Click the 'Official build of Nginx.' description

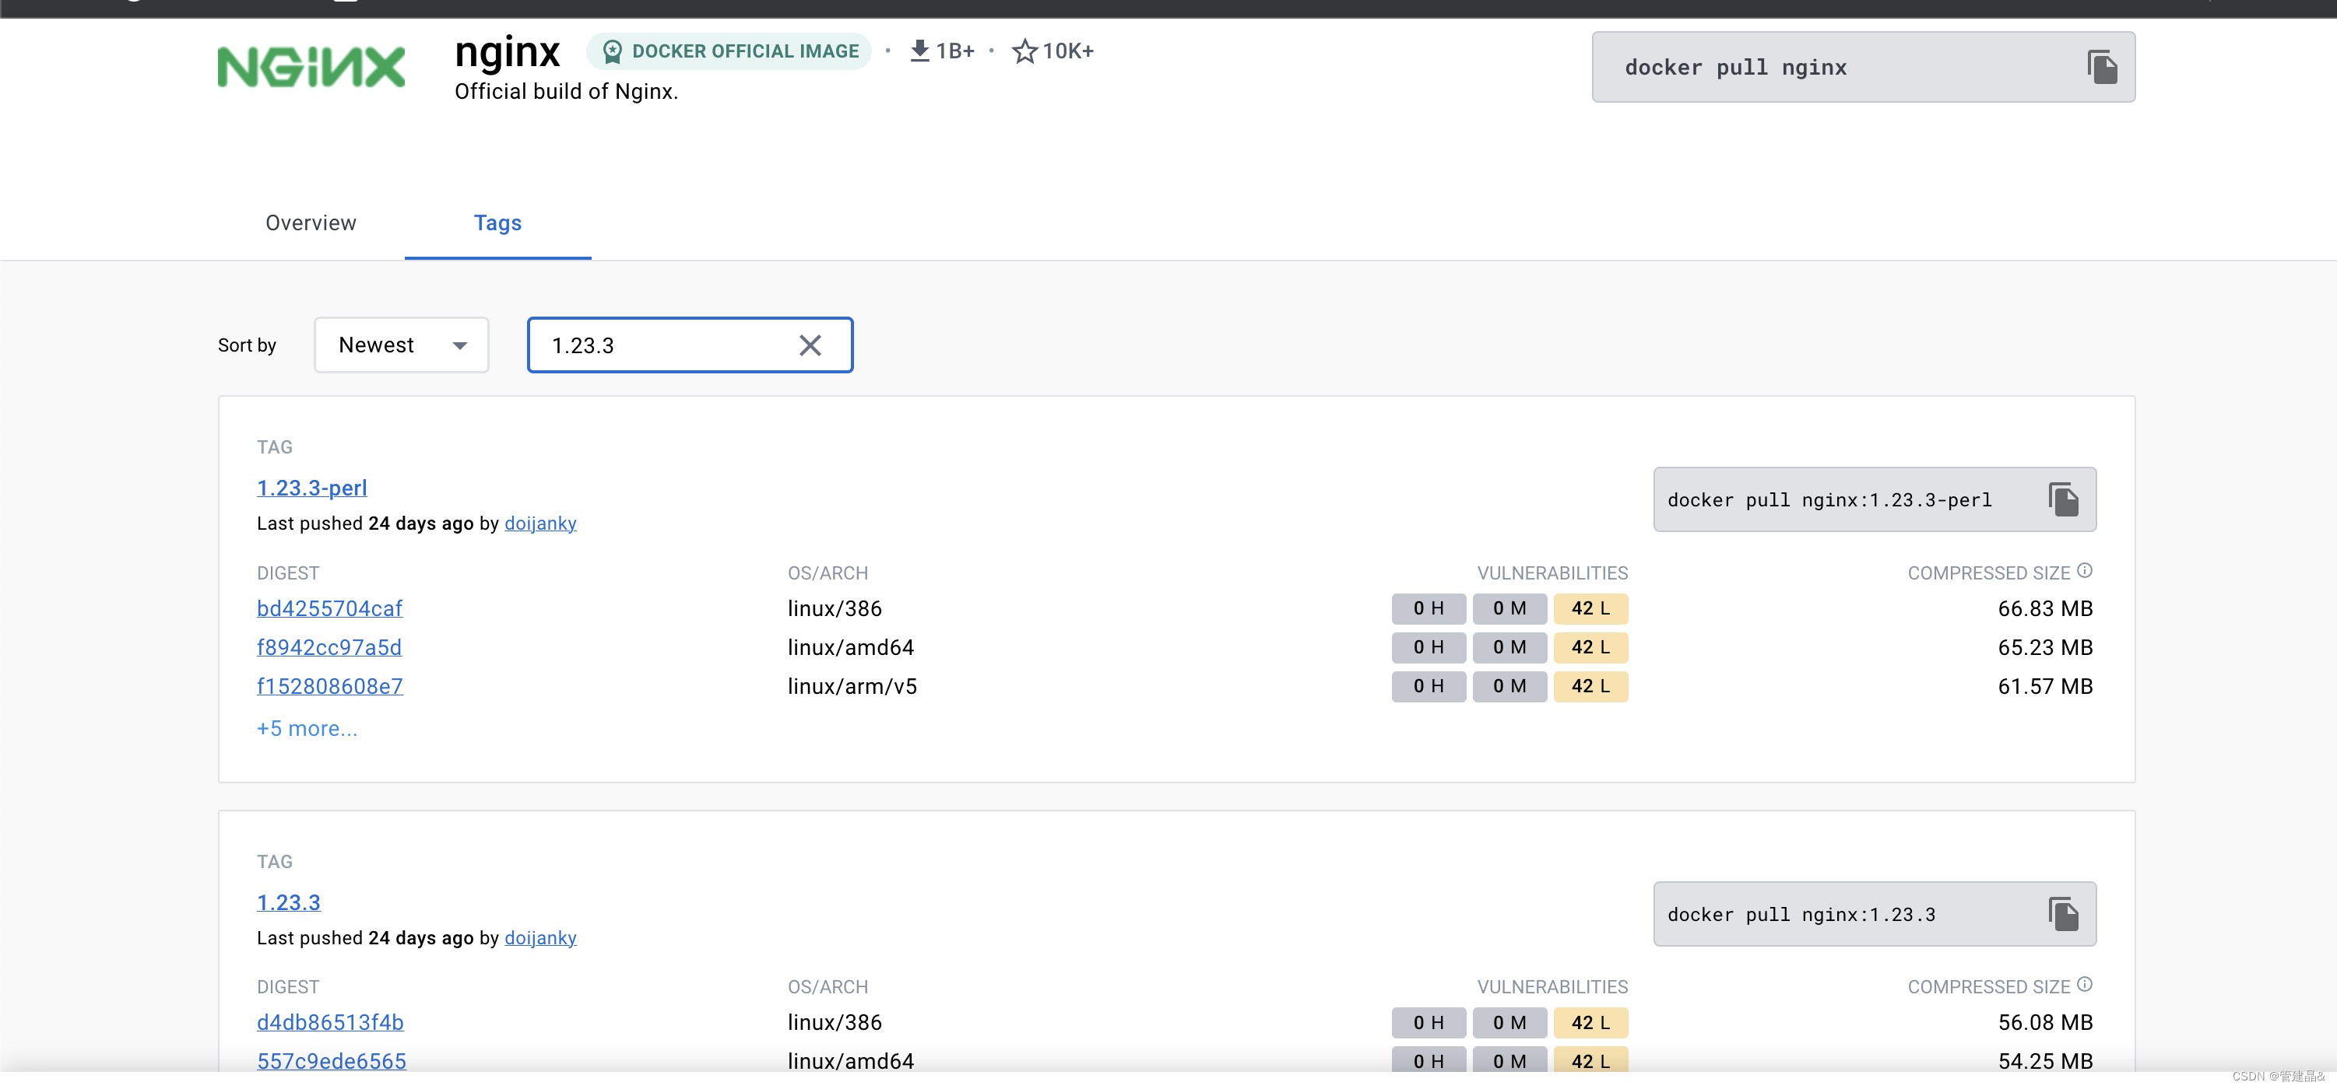(x=566, y=92)
